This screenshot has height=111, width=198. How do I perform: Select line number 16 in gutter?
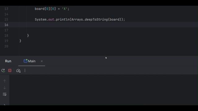pos(6,25)
